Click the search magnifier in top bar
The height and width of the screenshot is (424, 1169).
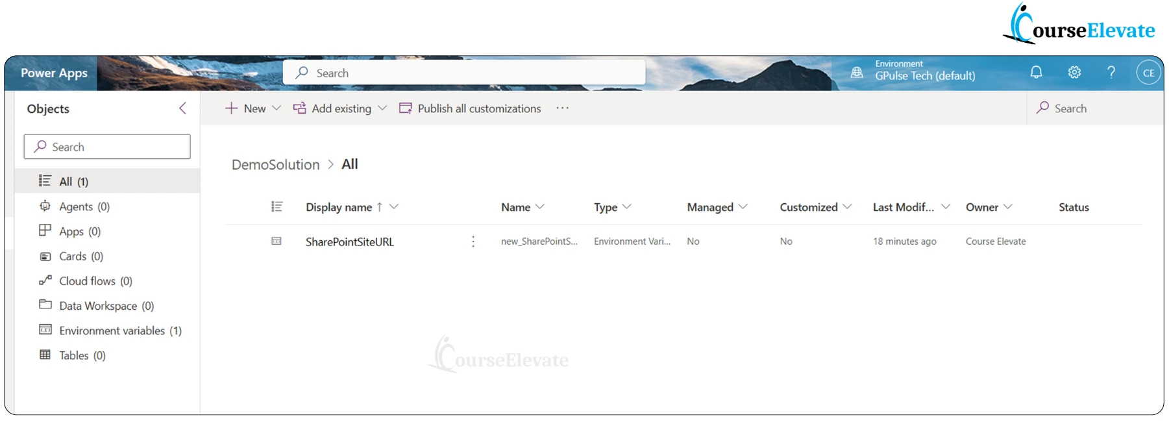302,73
